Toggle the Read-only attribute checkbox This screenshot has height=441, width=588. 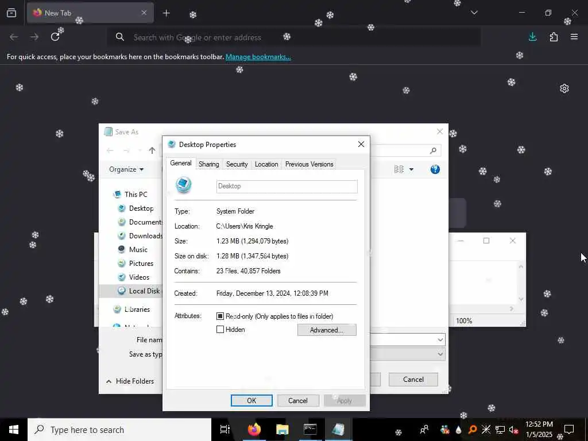point(220,316)
